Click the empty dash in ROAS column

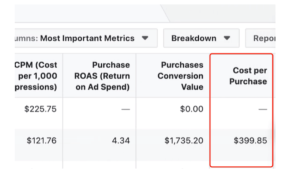coord(126,109)
